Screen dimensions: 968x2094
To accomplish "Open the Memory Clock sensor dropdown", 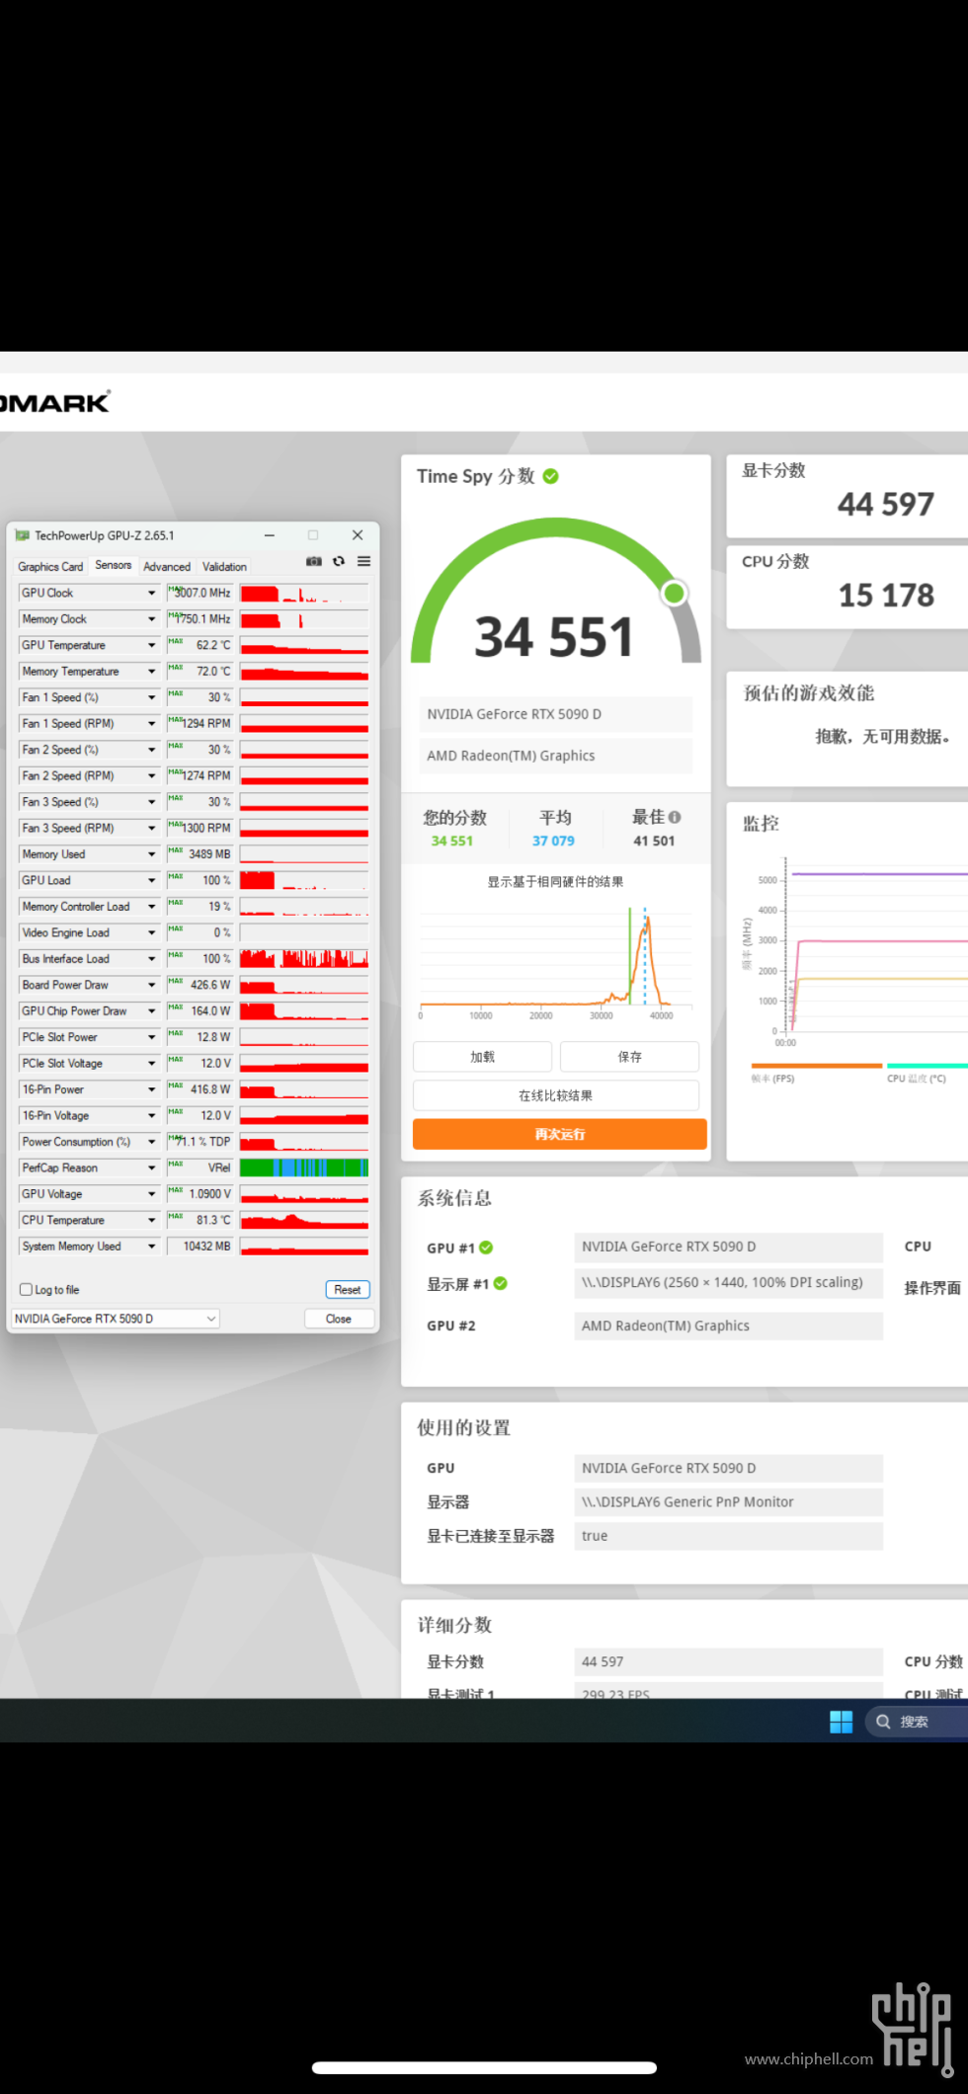I will click(x=152, y=619).
